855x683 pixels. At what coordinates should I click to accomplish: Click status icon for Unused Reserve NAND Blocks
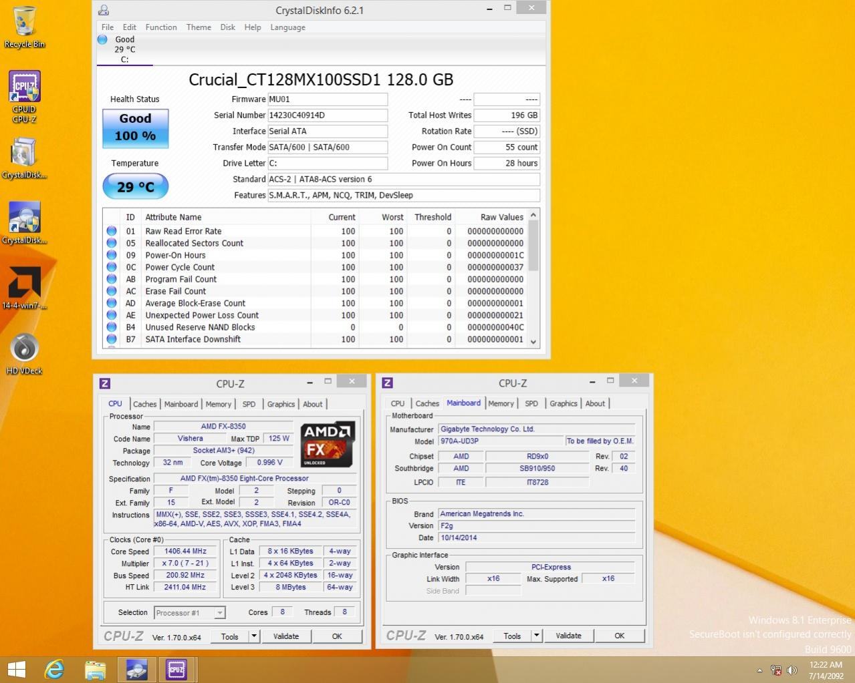tap(112, 327)
